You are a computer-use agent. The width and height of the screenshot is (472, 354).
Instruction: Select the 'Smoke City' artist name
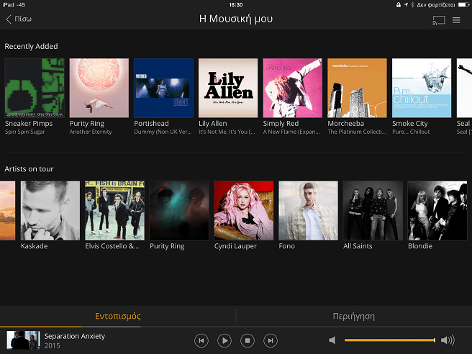point(410,124)
